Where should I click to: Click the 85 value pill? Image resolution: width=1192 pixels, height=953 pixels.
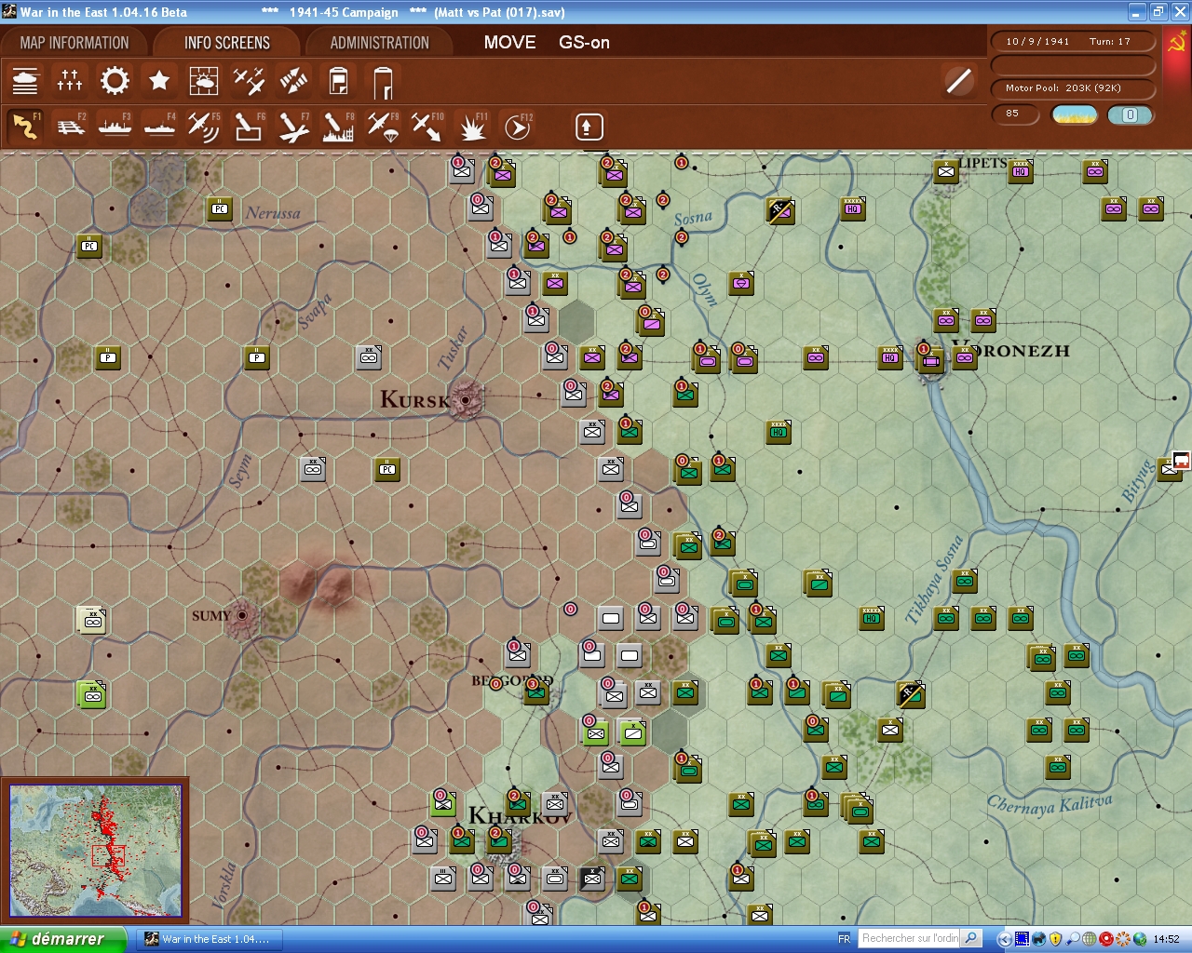pyautogui.click(x=1016, y=114)
